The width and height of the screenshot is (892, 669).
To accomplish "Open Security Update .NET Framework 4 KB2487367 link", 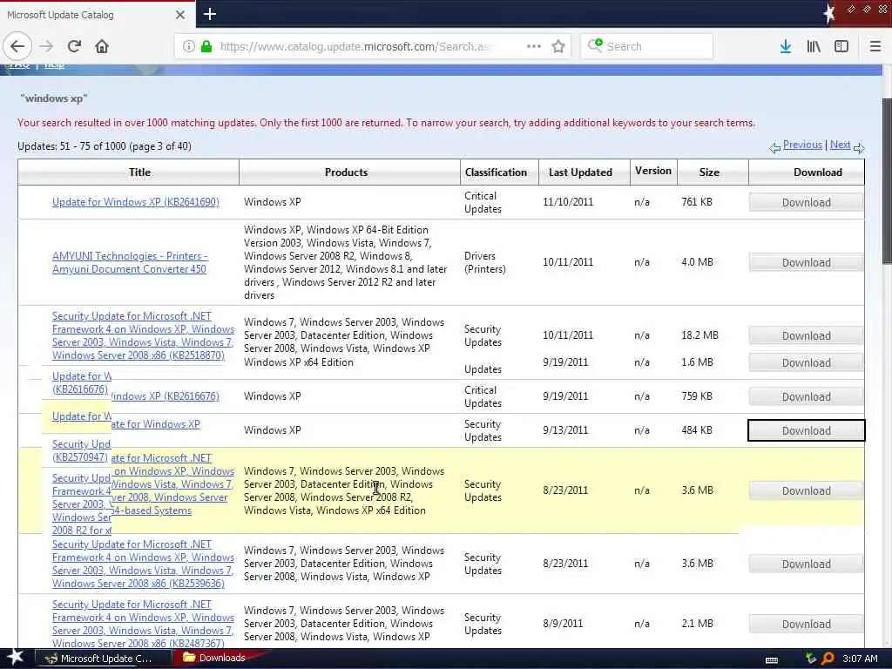I will pyautogui.click(x=143, y=624).
